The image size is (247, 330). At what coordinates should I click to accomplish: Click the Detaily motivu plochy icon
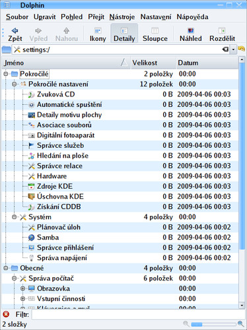click(32, 115)
